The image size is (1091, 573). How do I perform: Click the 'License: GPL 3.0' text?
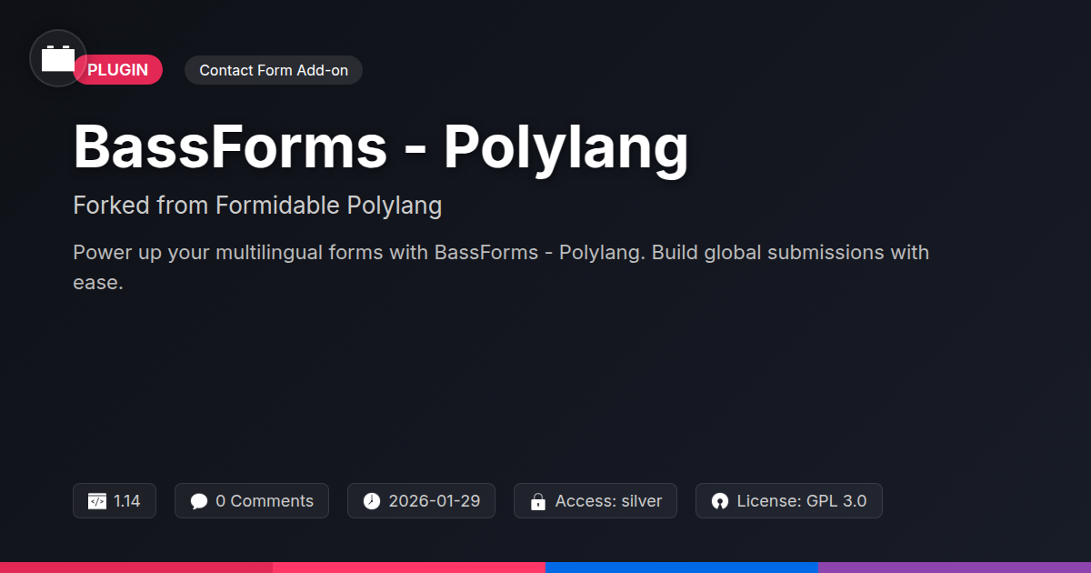pyautogui.click(x=802, y=501)
